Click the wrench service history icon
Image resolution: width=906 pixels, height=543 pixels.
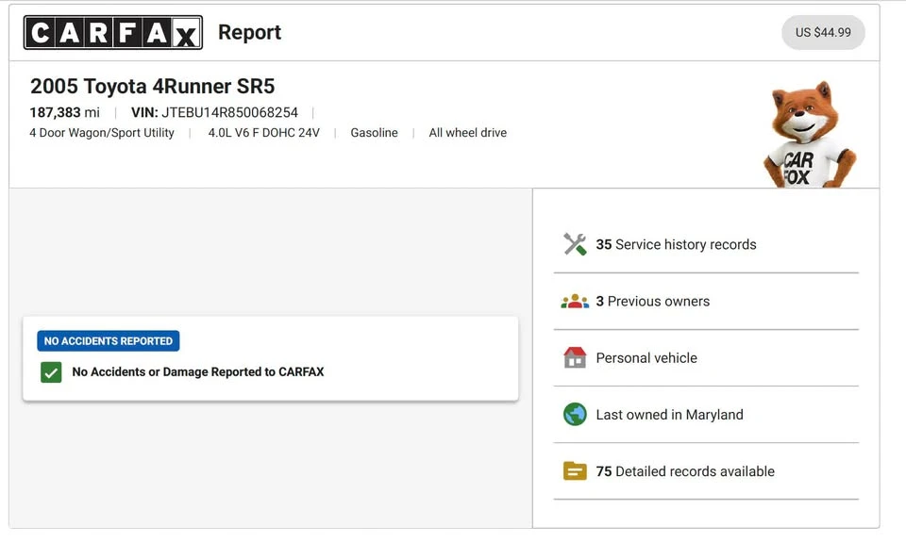575,244
